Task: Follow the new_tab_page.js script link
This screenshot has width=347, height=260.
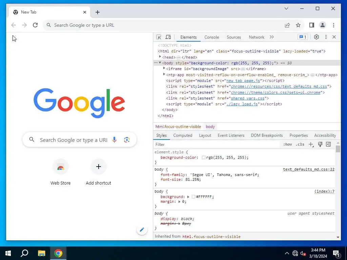Action: click(243, 81)
